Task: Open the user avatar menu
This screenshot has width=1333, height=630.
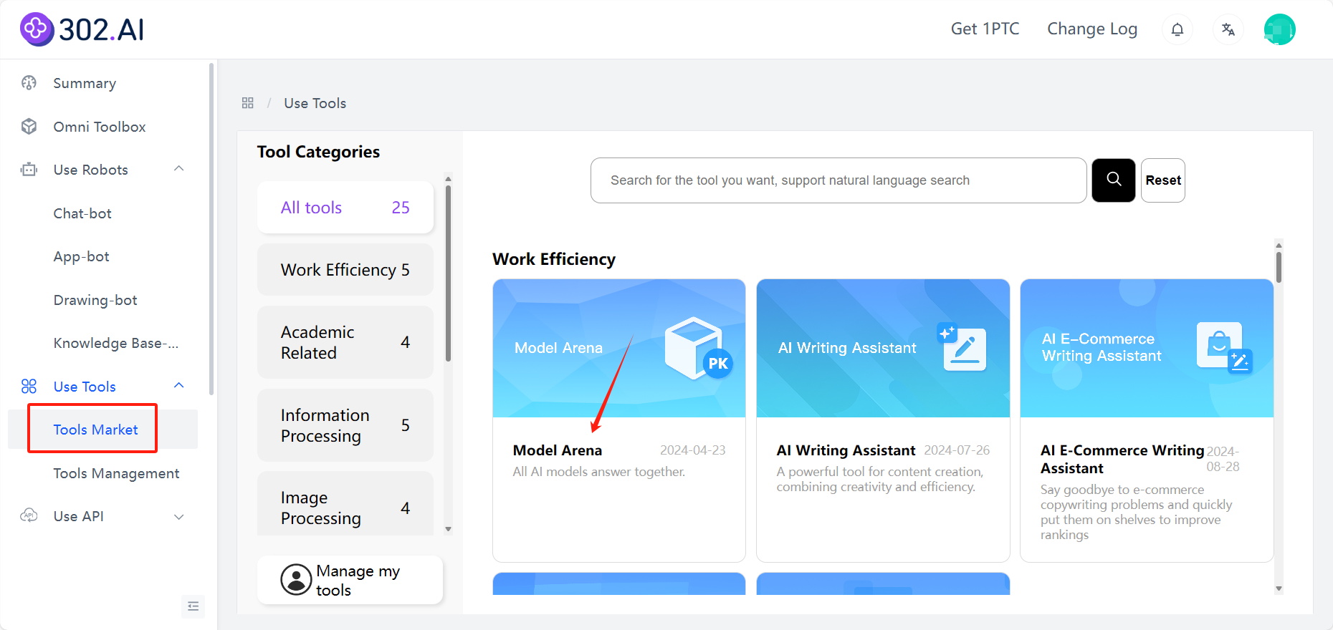Action: coord(1279,29)
